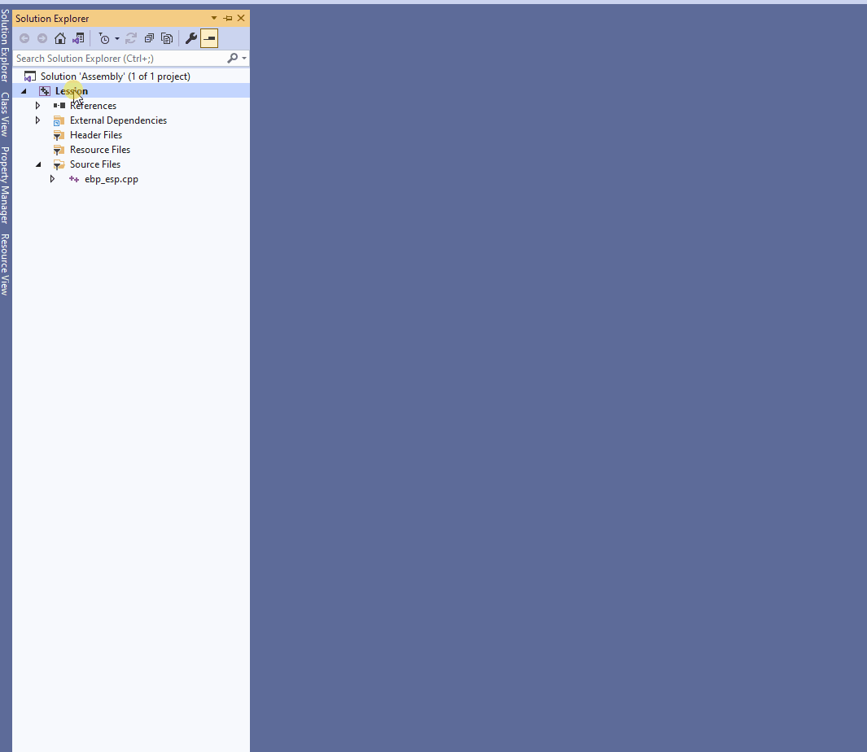Screen dimensions: 867x752
Task: Open the Pending Changes Filter dropdown arrow
Action: click(x=117, y=38)
